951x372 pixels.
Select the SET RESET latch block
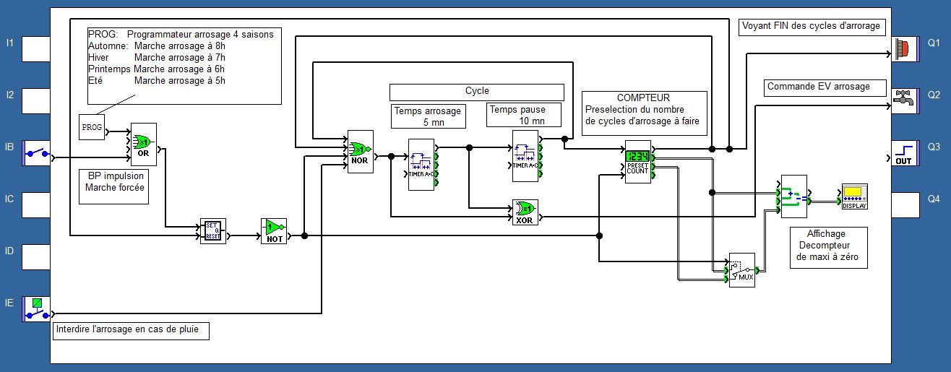(x=212, y=232)
